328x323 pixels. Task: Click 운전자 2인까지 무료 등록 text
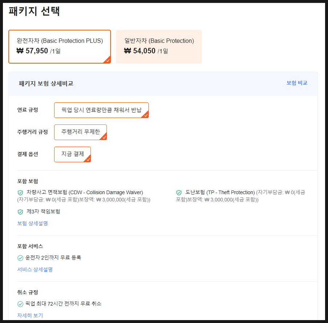[53, 258]
